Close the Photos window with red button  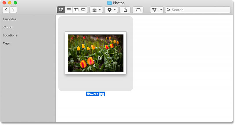4,3
